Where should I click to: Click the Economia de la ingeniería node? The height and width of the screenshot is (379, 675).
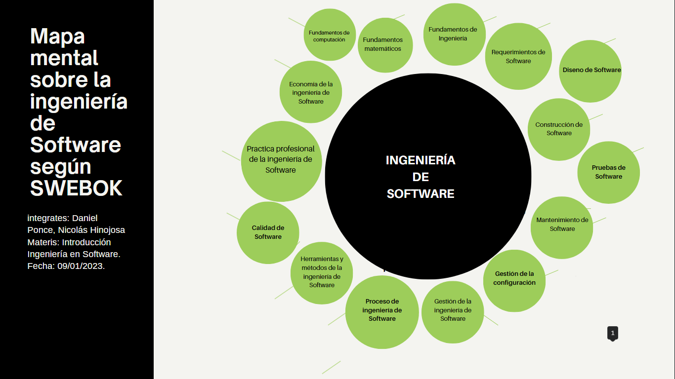[310, 92]
